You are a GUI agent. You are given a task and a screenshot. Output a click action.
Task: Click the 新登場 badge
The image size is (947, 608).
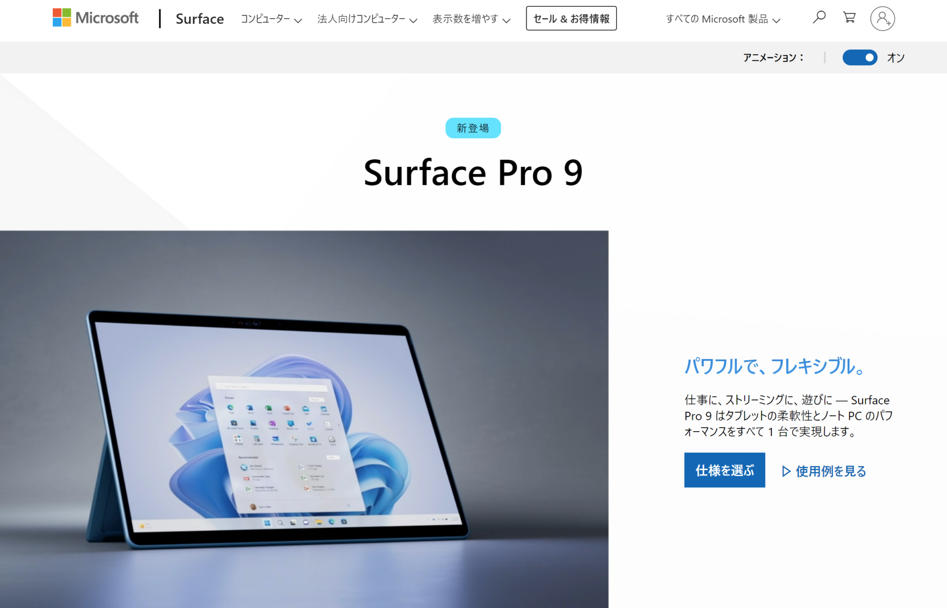[473, 128]
